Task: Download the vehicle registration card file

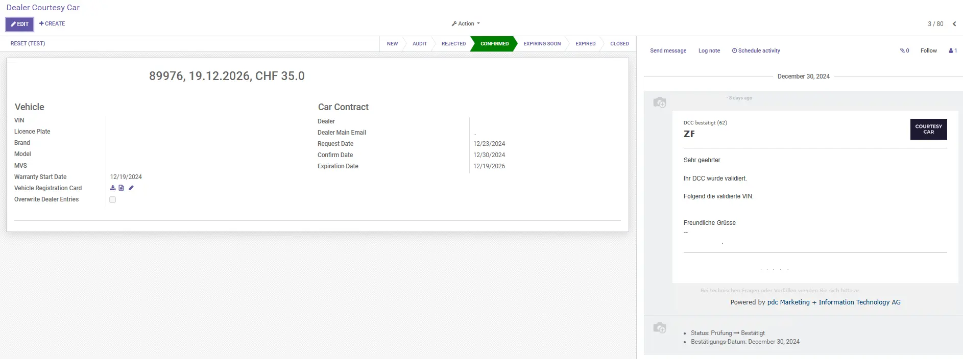Action: pyautogui.click(x=113, y=188)
